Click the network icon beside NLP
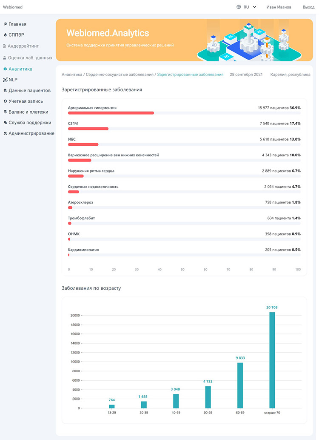The image size is (319, 440). [x=5, y=80]
